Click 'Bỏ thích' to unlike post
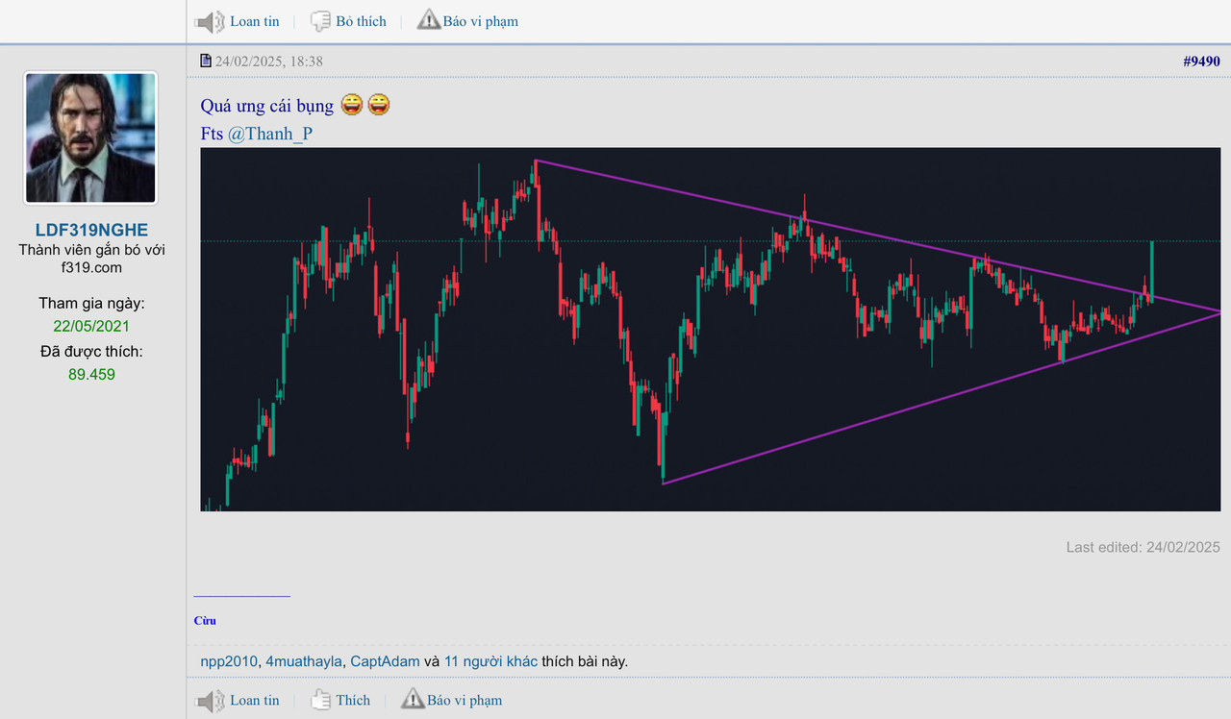The width and height of the screenshot is (1231, 719). point(361,21)
